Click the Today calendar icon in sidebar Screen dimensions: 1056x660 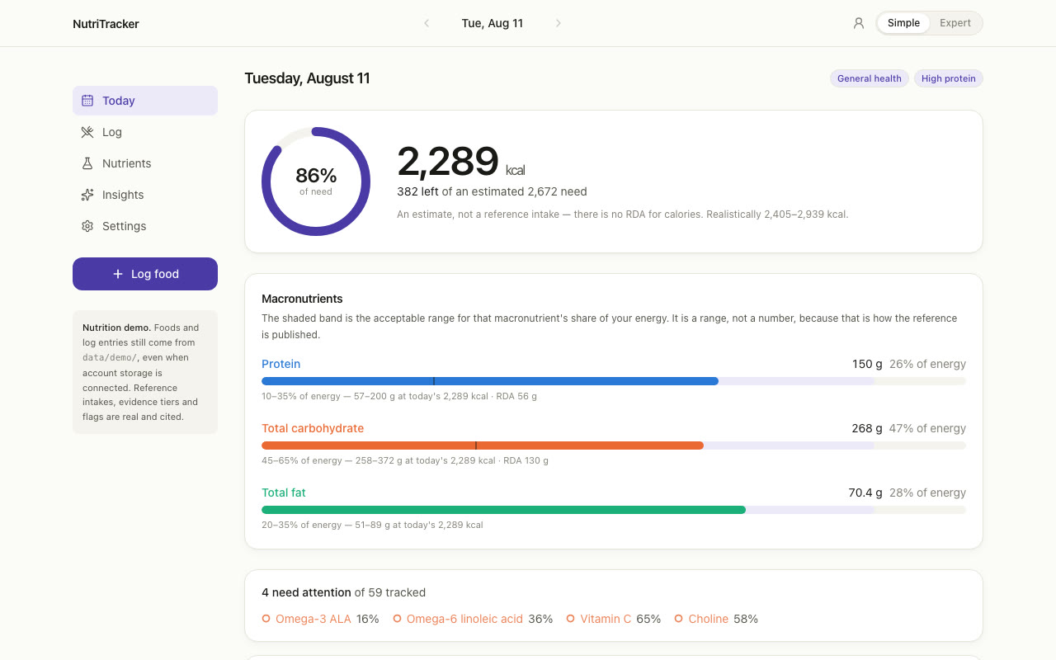(x=87, y=101)
